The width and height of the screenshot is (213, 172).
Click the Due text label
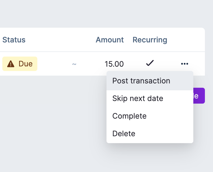pos(25,64)
